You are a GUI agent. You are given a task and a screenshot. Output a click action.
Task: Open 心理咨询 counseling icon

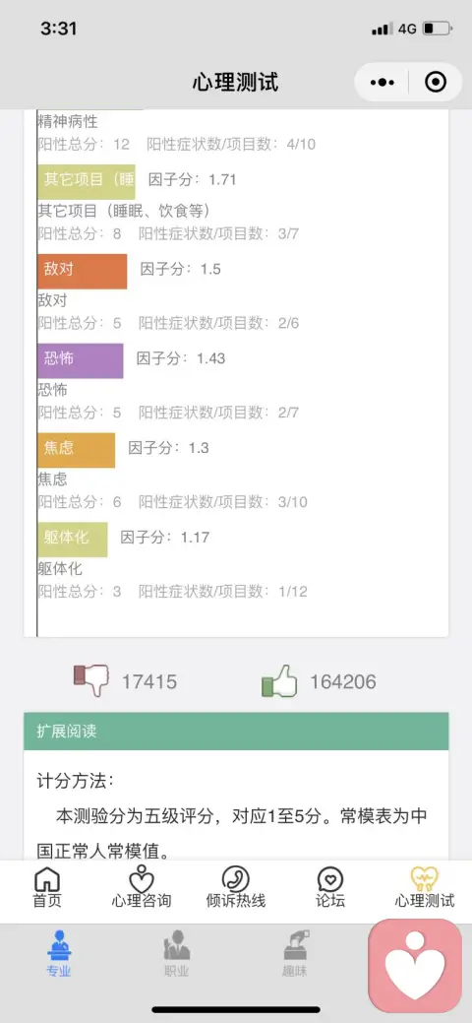pyautogui.click(x=142, y=888)
